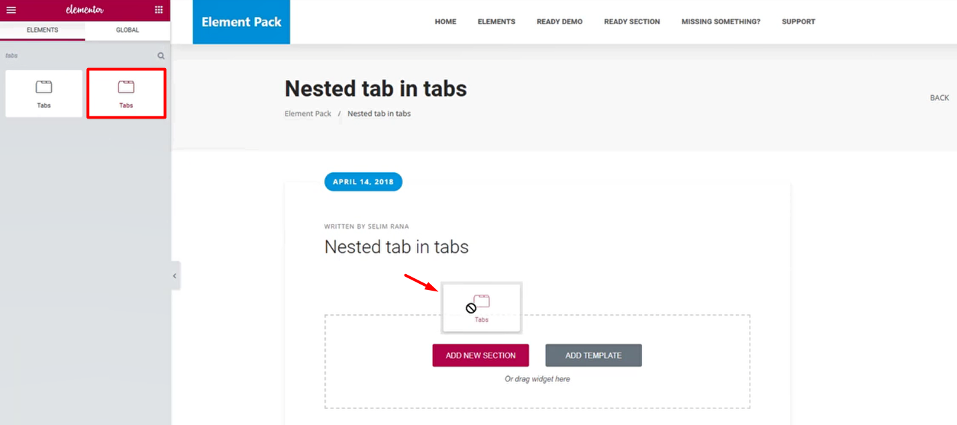This screenshot has width=957, height=425.
Task: Collapse the Elementor side panel
Action: (x=175, y=276)
